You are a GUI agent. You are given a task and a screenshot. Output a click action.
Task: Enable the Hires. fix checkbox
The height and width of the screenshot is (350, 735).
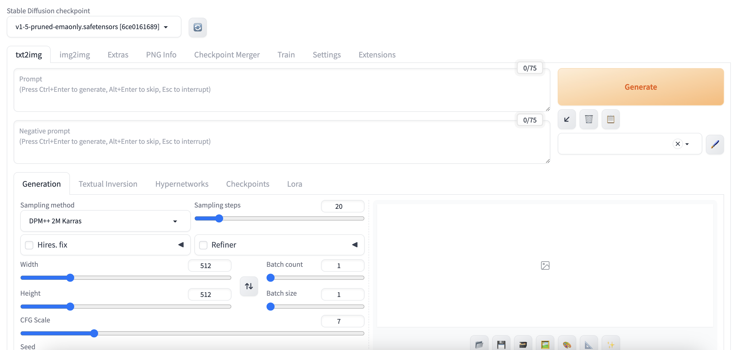point(29,245)
